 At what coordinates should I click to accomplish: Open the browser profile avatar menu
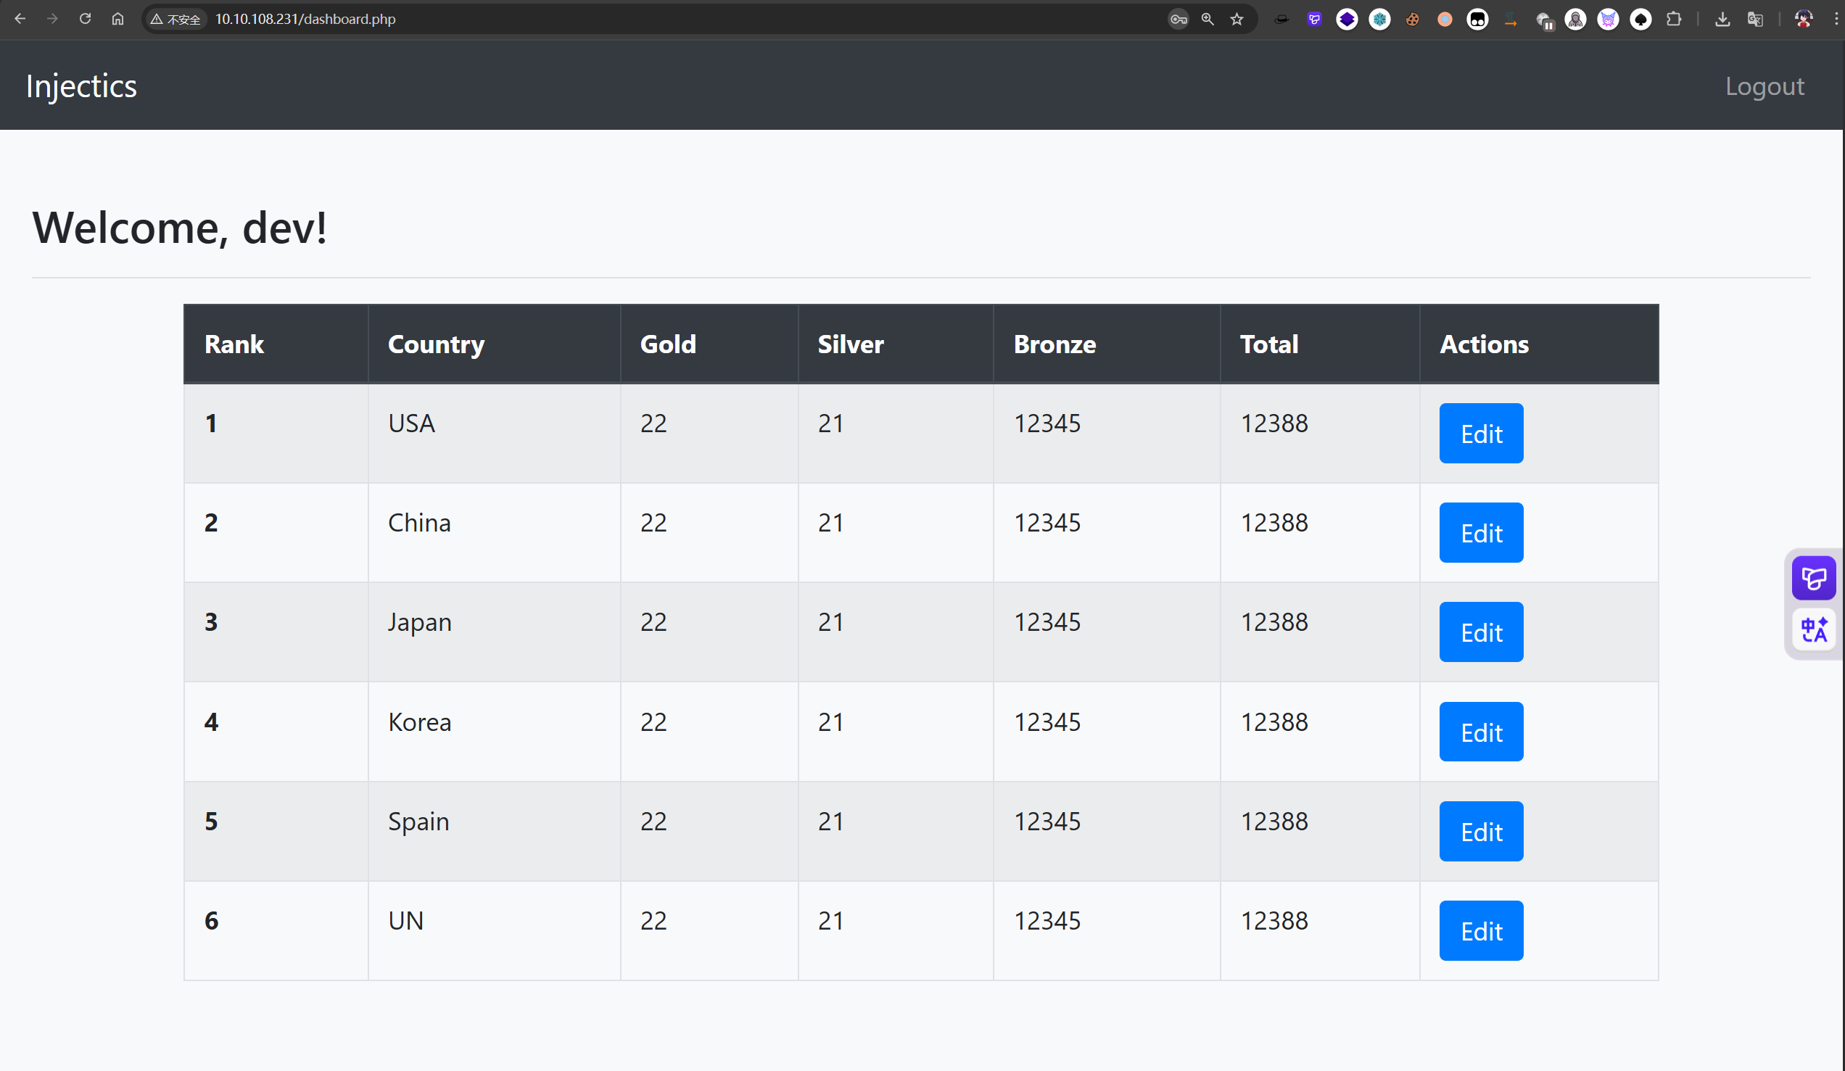[x=1803, y=20]
